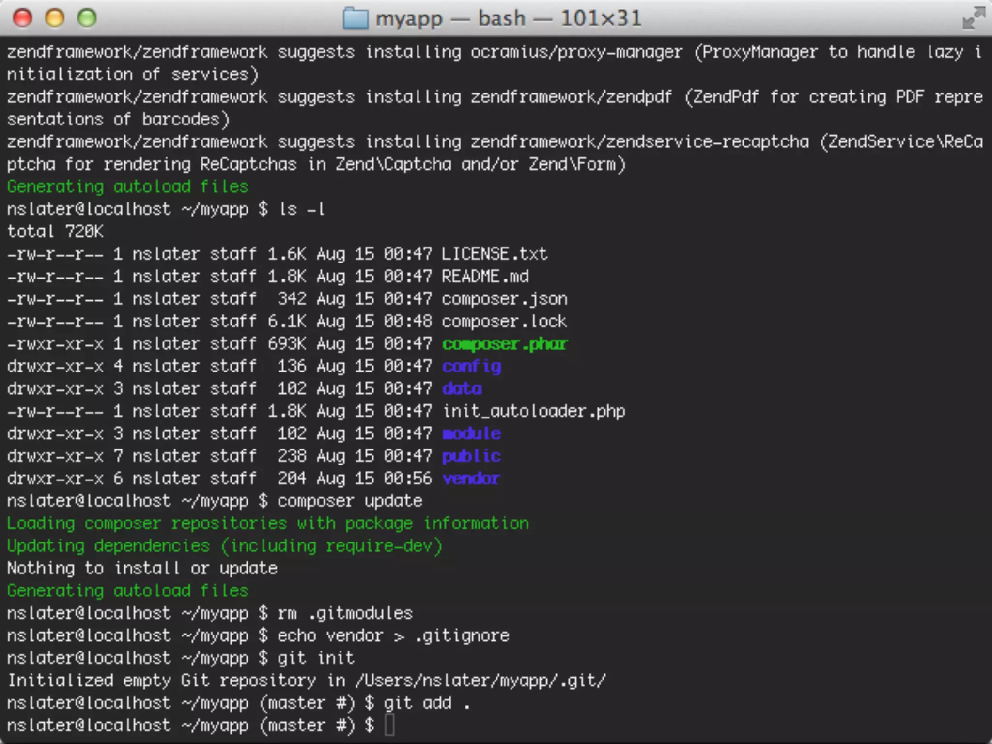Image resolution: width=992 pixels, height=744 pixels.
Task: Click the green zoom window button
Action: (87, 18)
